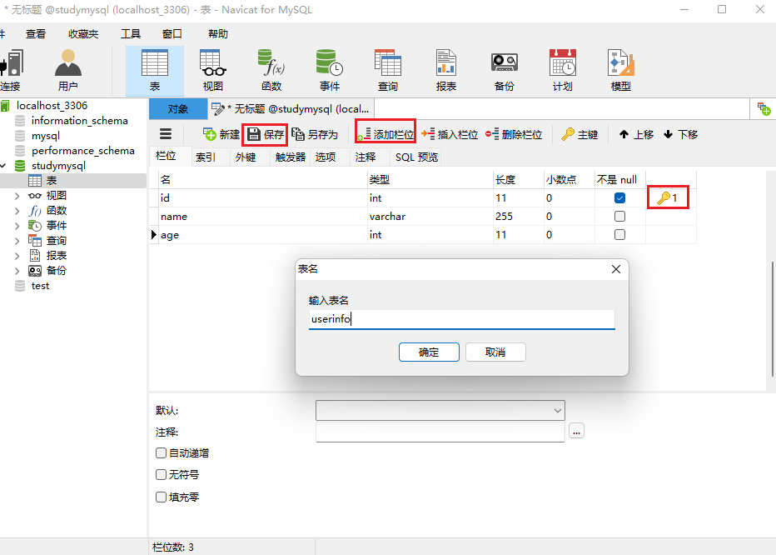Expand the 事件 tree node
The height and width of the screenshot is (555, 776).
[x=17, y=226]
